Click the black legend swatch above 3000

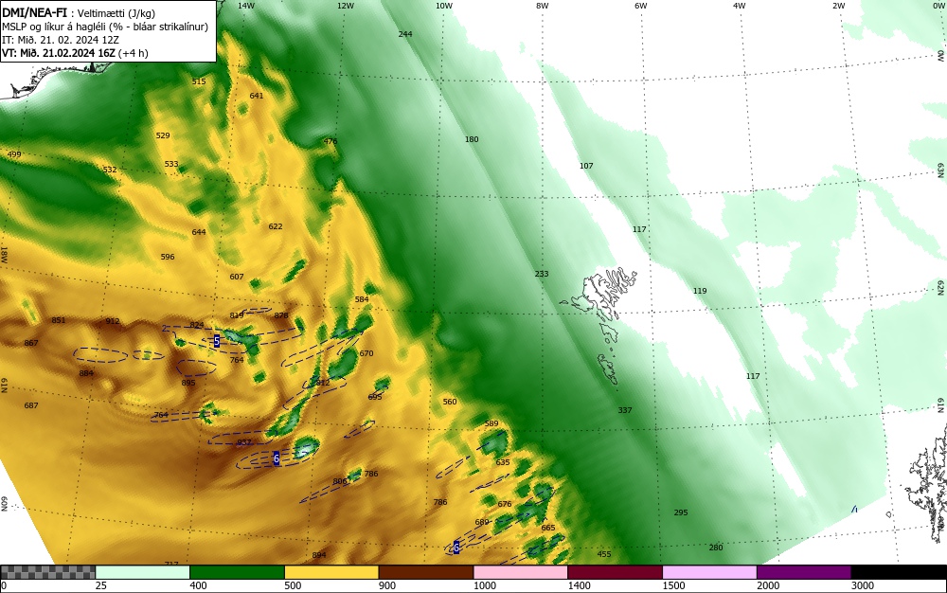[x=899, y=572]
